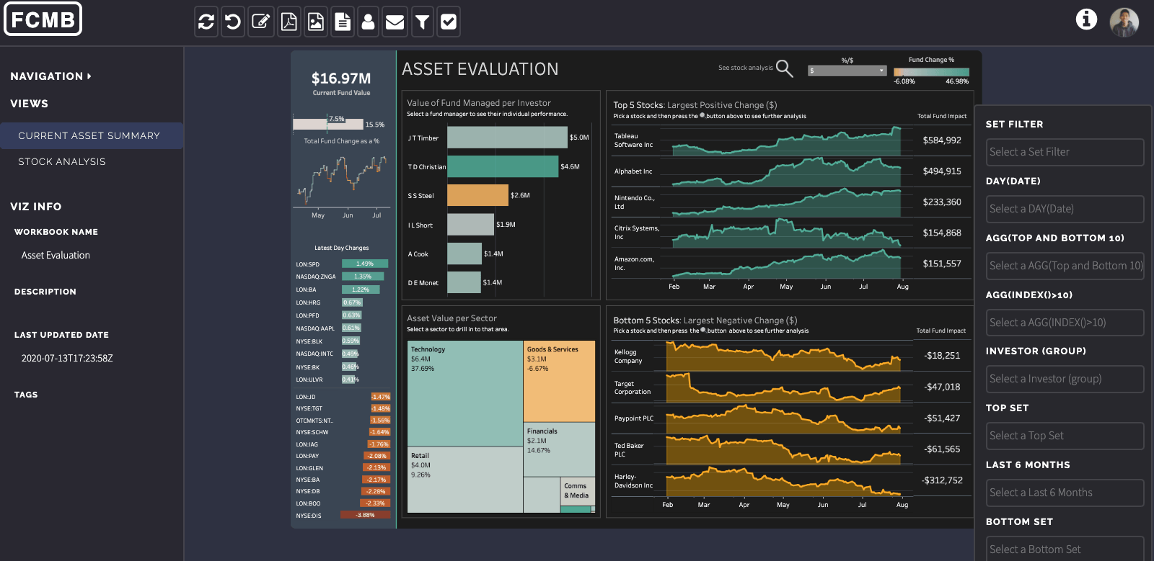Select the A Cook bar

(x=464, y=253)
